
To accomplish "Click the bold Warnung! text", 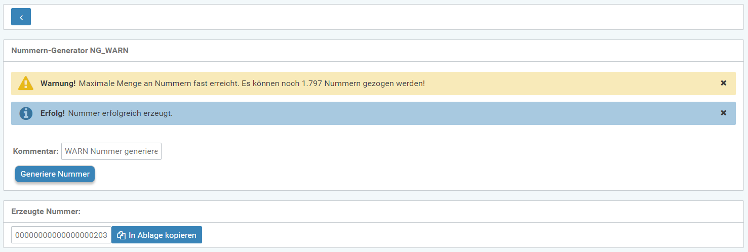I will point(58,83).
